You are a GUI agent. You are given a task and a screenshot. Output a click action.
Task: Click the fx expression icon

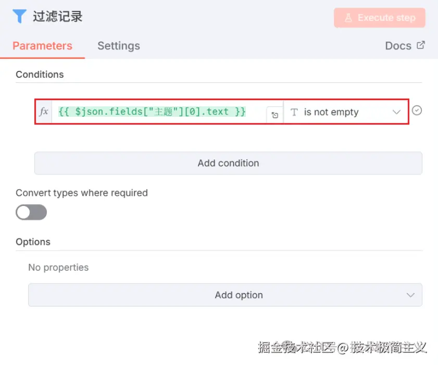[x=44, y=112]
